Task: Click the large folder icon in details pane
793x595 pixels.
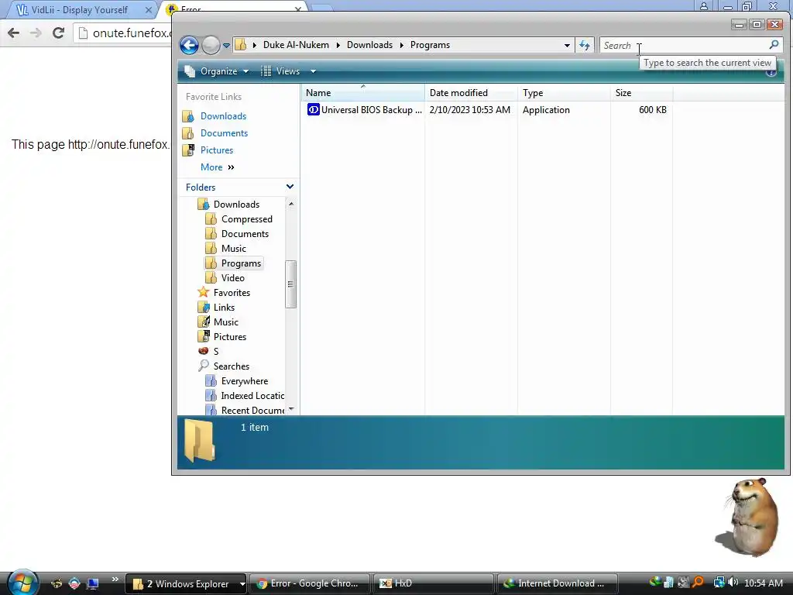Action: [199, 441]
